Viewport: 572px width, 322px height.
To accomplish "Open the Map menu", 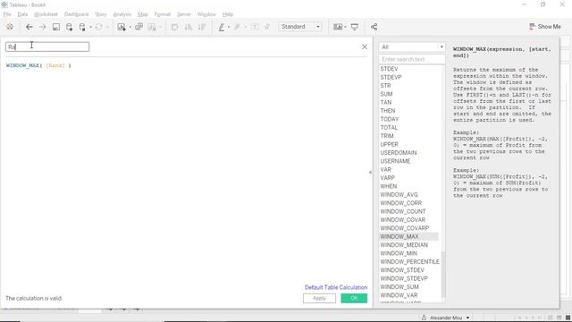I will point(143,14).
